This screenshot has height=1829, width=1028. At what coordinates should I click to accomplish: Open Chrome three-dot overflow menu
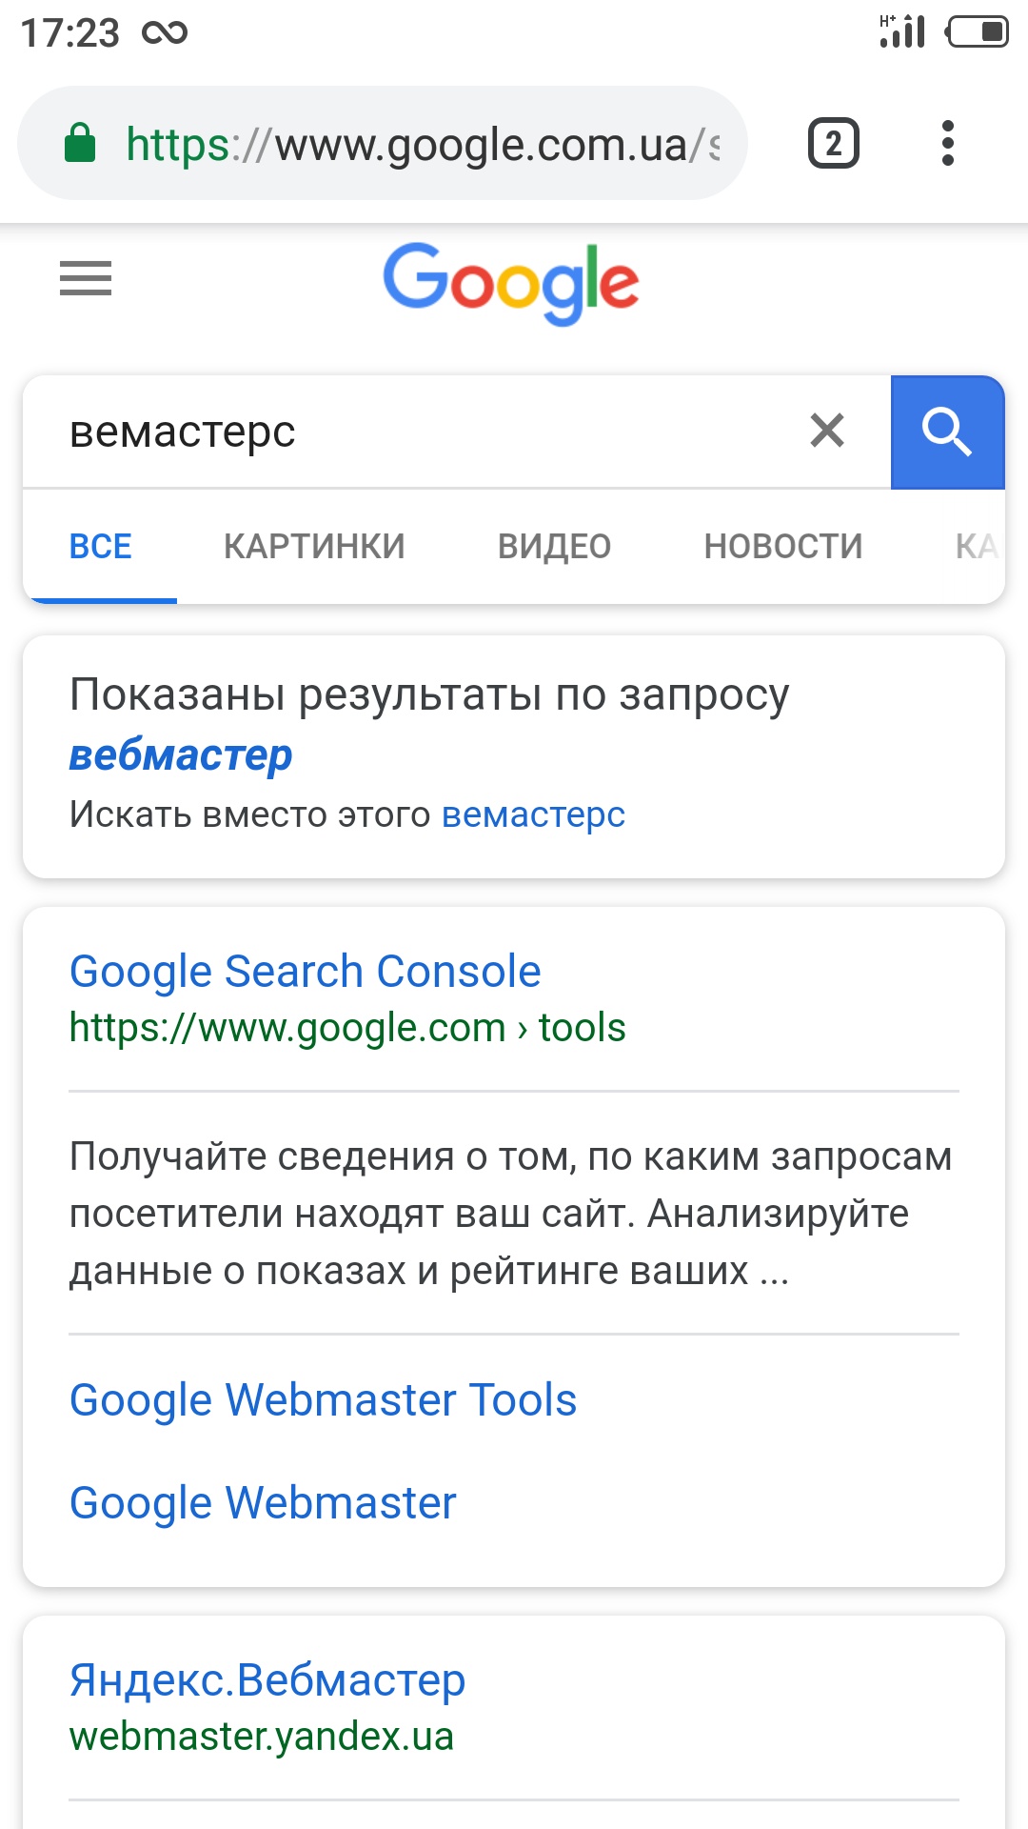click(x=947, y=144)
